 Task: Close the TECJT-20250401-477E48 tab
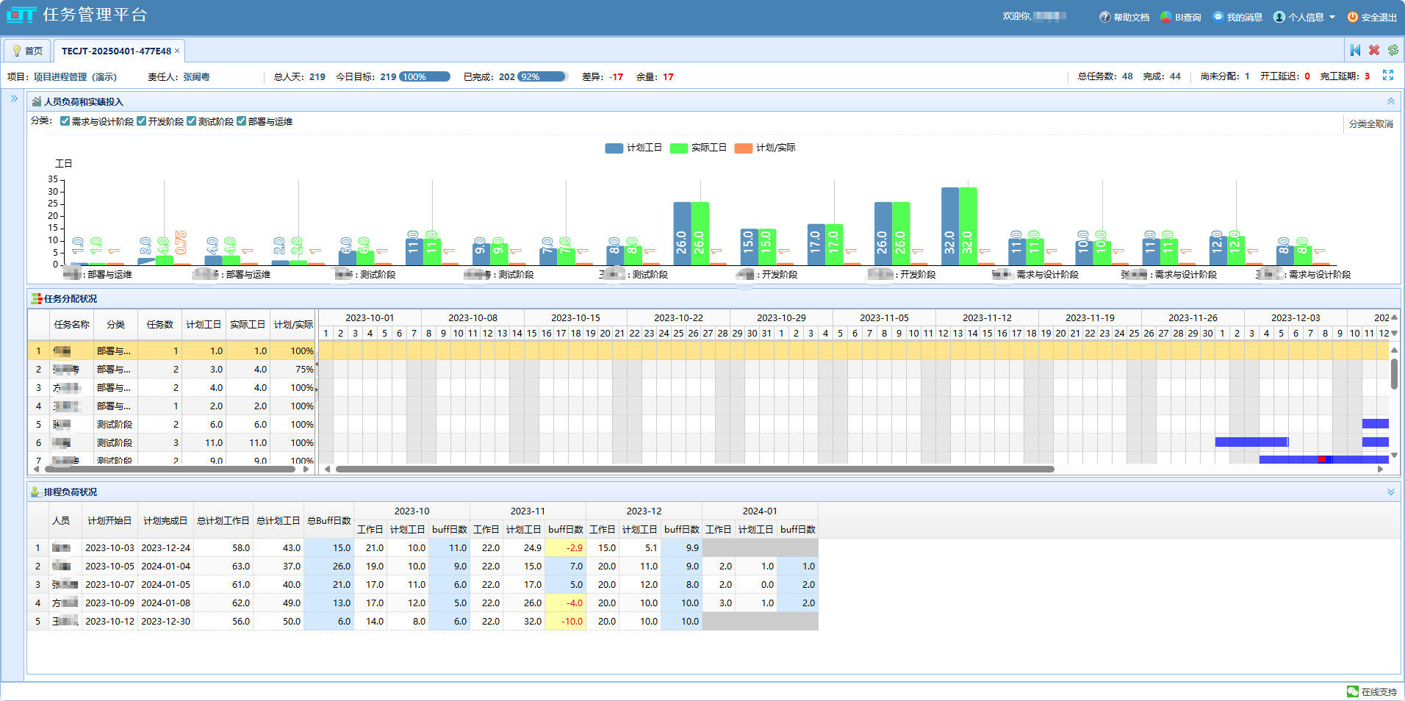[x=177, y=51]
